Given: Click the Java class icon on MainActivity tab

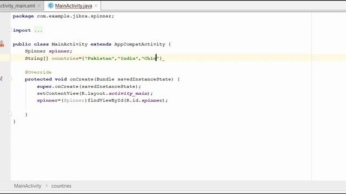Looking at the screenshot, I should pyautogui.click(x=50, y=6).
